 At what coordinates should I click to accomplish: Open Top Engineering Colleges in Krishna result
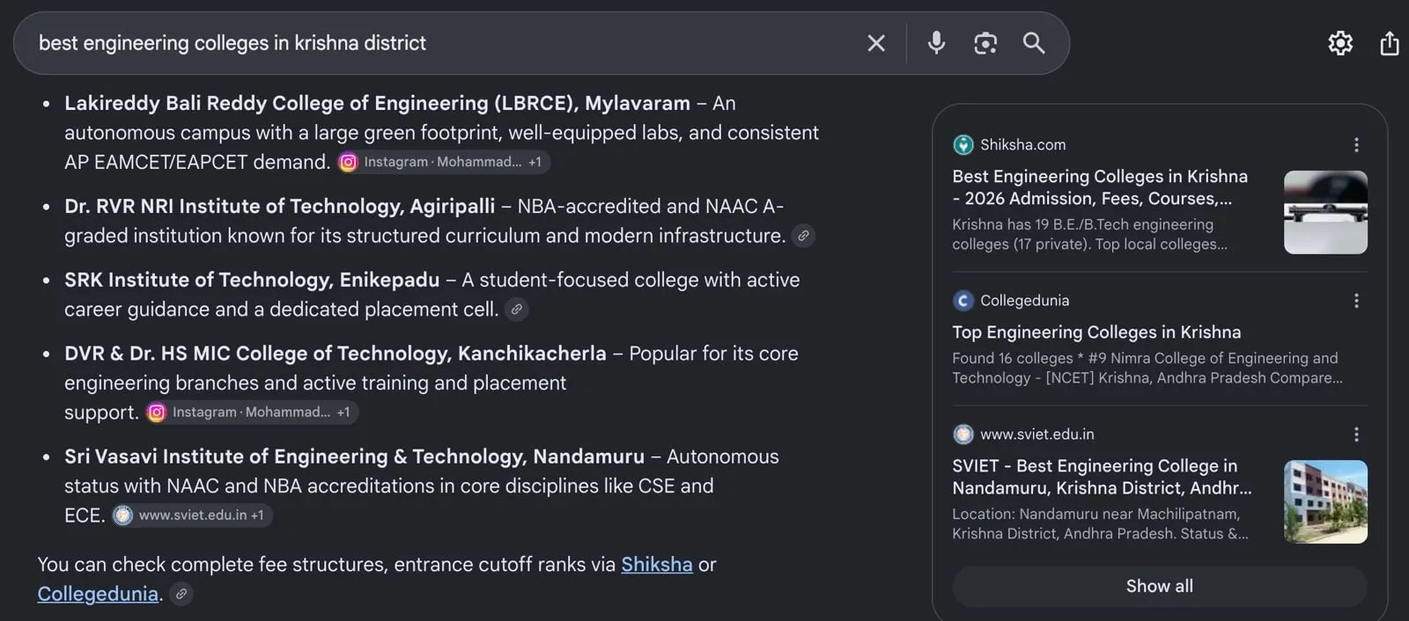pos(1096,332)
